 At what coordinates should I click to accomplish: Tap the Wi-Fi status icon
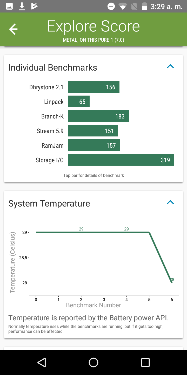[123, 6]
